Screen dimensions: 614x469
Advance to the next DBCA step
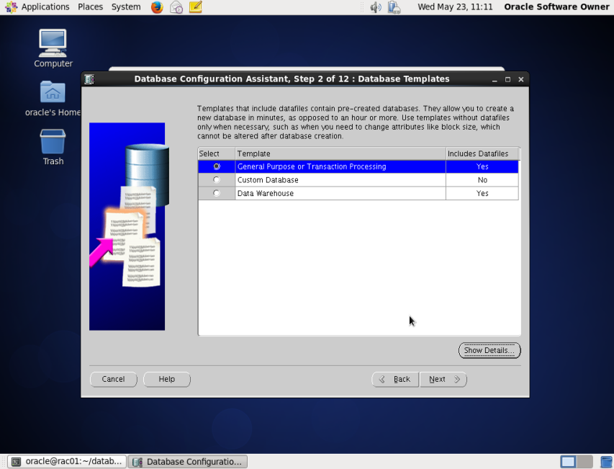pos(443,379)
